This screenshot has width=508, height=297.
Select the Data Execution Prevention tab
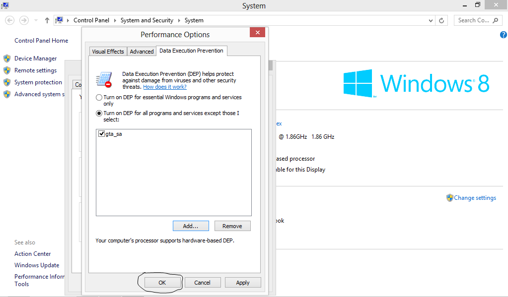(191, 51)
